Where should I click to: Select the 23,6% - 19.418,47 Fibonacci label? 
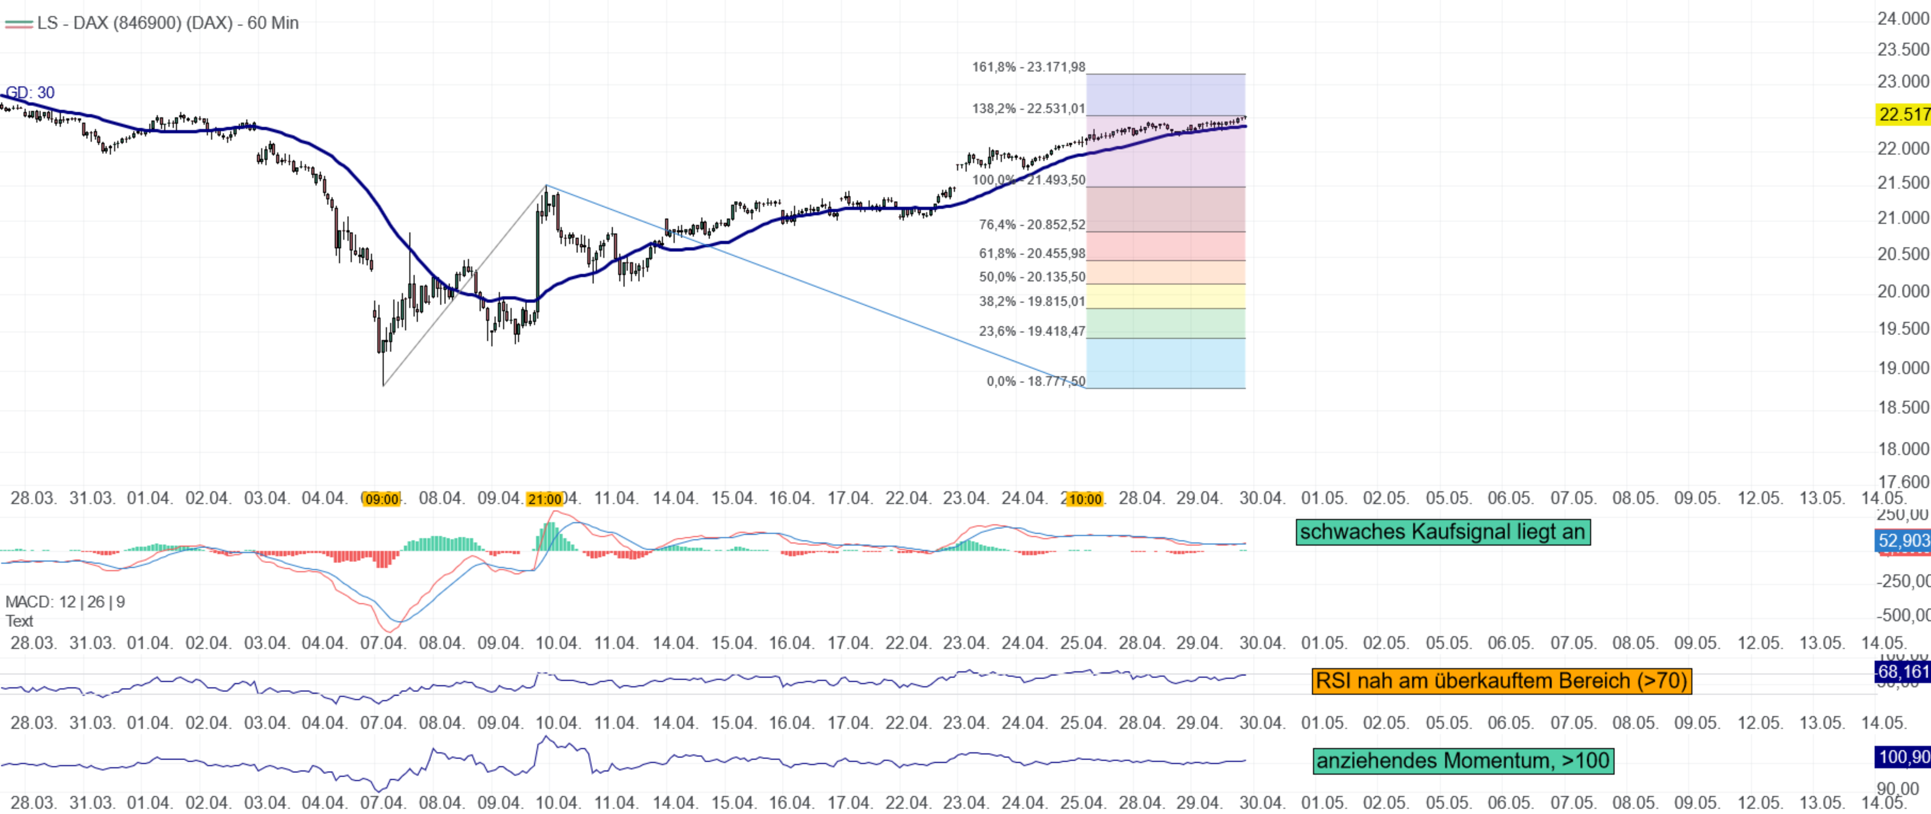tap(1032, 331)
